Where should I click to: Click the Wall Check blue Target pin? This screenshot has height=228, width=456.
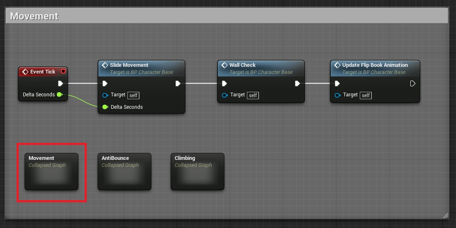point(224,95)
